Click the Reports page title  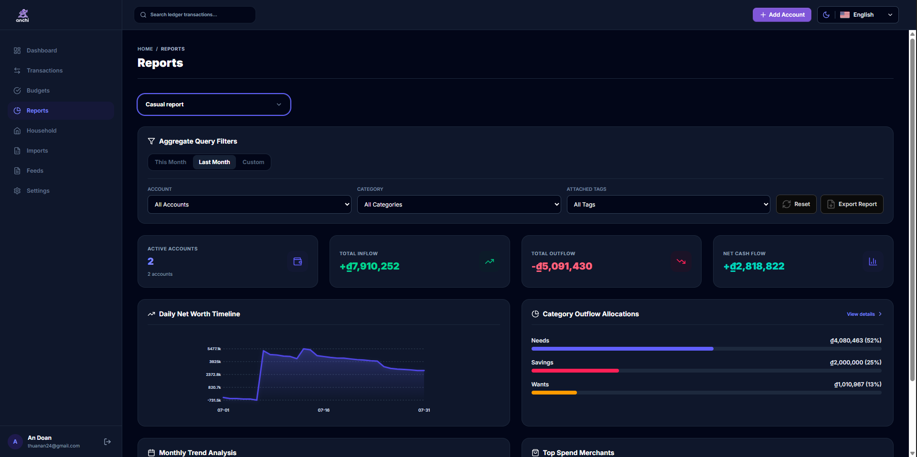click(x=160, y=63)
